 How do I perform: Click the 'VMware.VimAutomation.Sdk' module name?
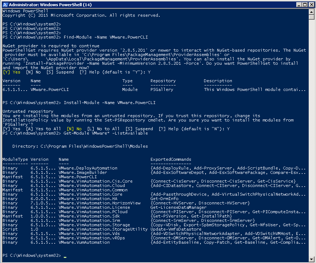pos(89,216)
